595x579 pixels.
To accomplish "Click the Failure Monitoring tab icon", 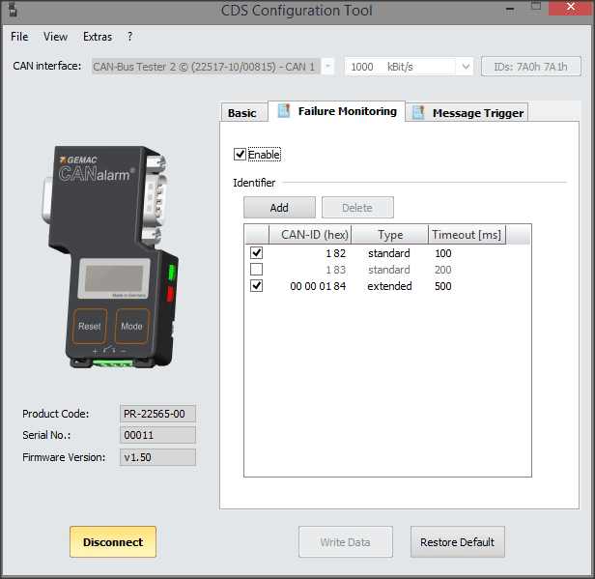I will point(283,111).
